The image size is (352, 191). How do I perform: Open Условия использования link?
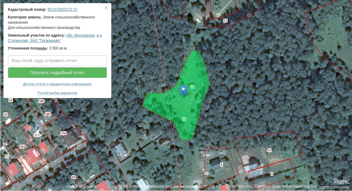coord(334,186)
